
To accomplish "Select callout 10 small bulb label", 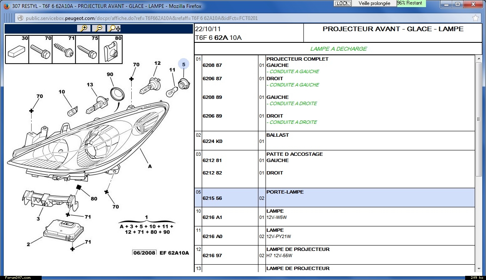I will pos(62,91).
